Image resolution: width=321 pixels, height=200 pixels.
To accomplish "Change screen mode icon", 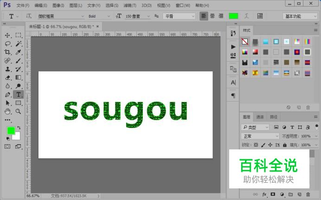I will tap(18, 146).
